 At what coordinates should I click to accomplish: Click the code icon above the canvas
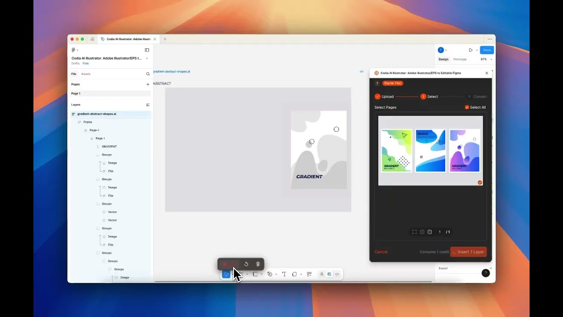point(362,72)
